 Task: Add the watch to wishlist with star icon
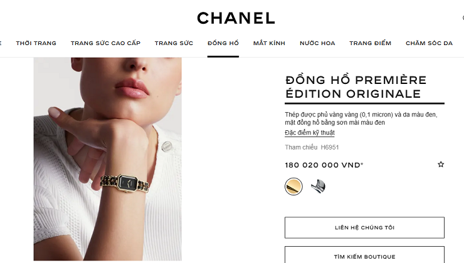(x=441, y=164)
